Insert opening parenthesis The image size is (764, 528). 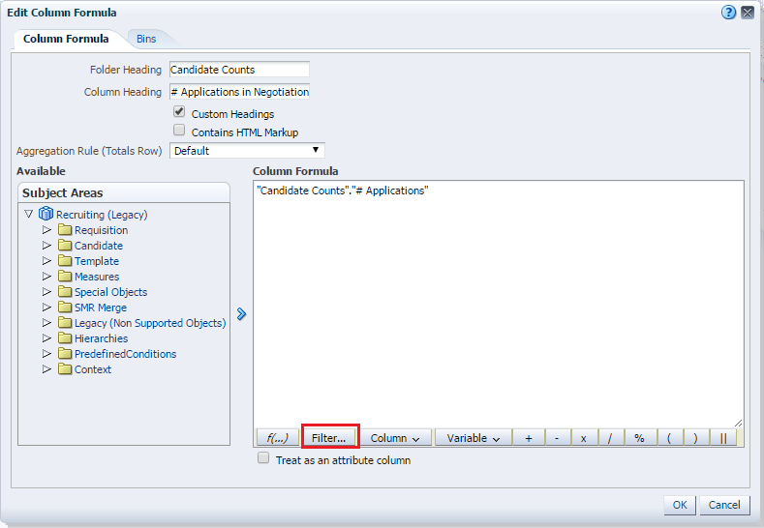[669, 438]
